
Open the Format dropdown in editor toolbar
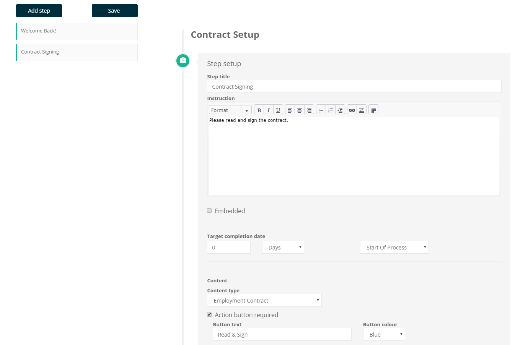click(230, 110)
